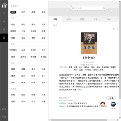Choose the 专业 content category
This screenshot has height=121, width=121.
[23, 38]
